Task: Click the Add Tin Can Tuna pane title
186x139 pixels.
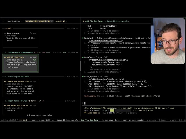Action: click(94, 21)
